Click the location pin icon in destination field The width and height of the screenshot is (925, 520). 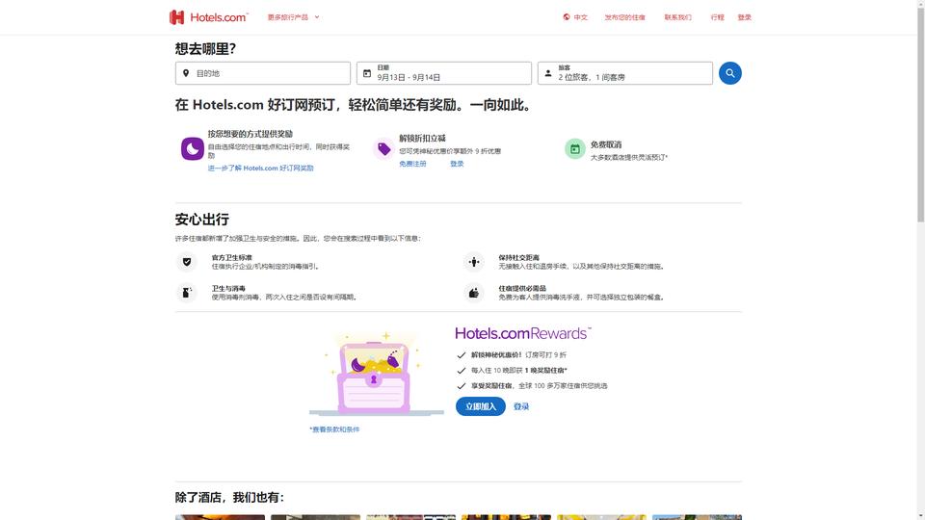point(186,73)
